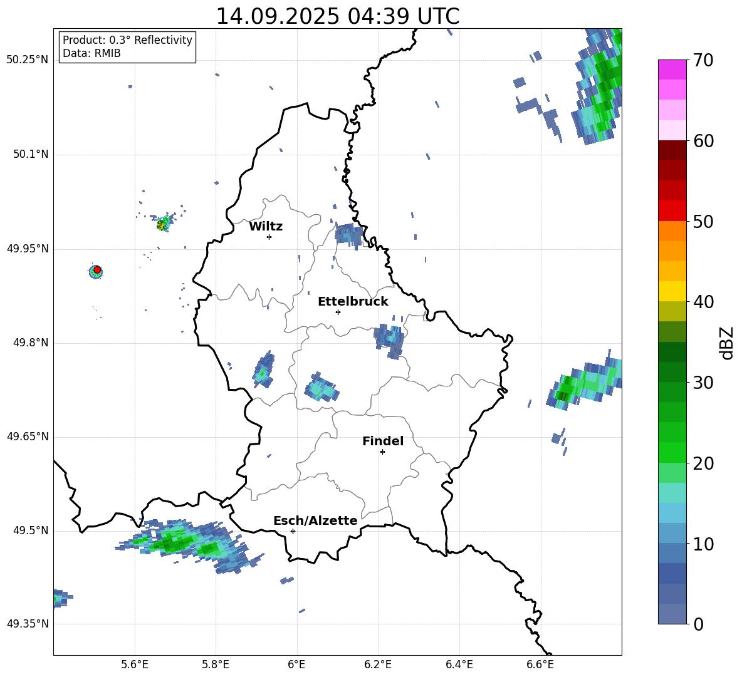Click the 49.65°N latitude label
The image size is (742, 677).
pyautogui.click(x=27, y=436)
